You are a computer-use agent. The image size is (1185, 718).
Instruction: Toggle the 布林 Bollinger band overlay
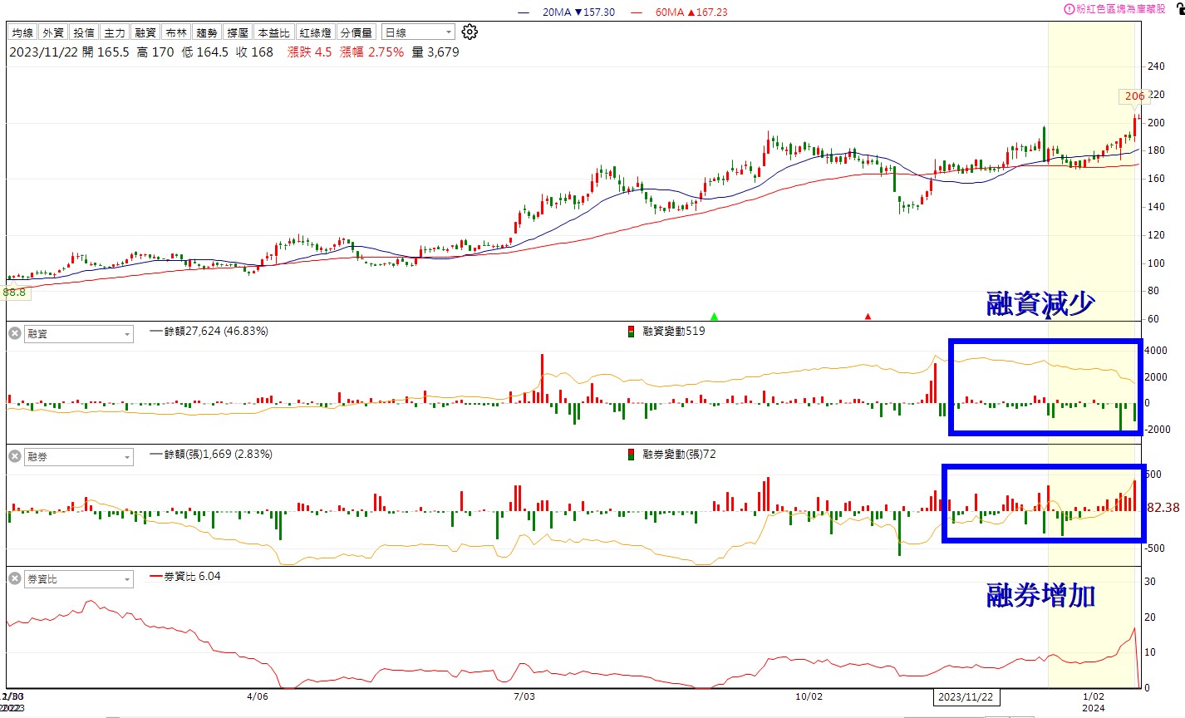tap(176, 32)
